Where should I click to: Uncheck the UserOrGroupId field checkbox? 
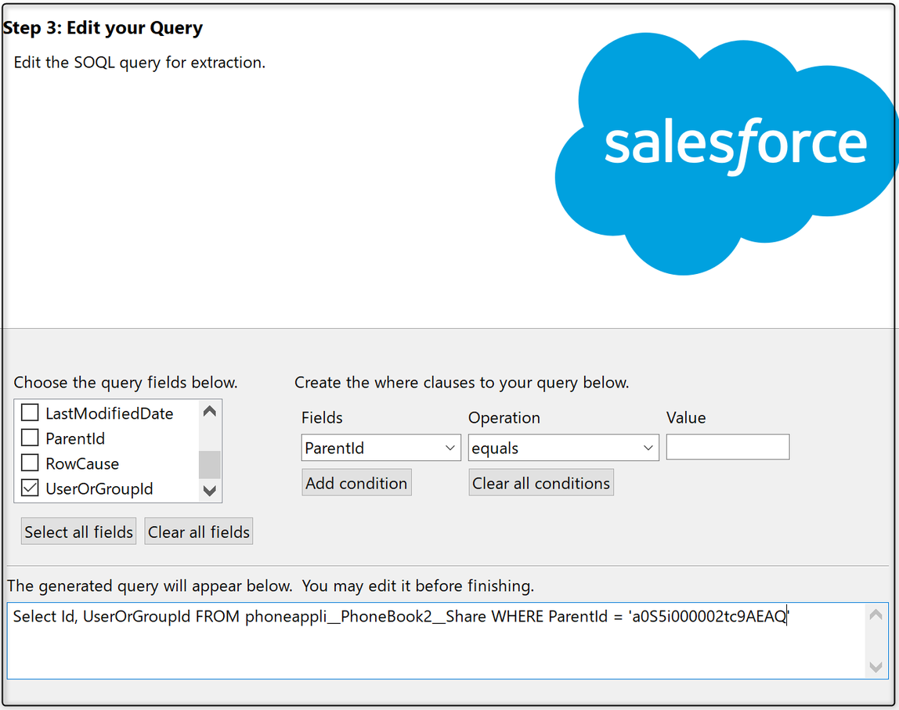point(30,488)
